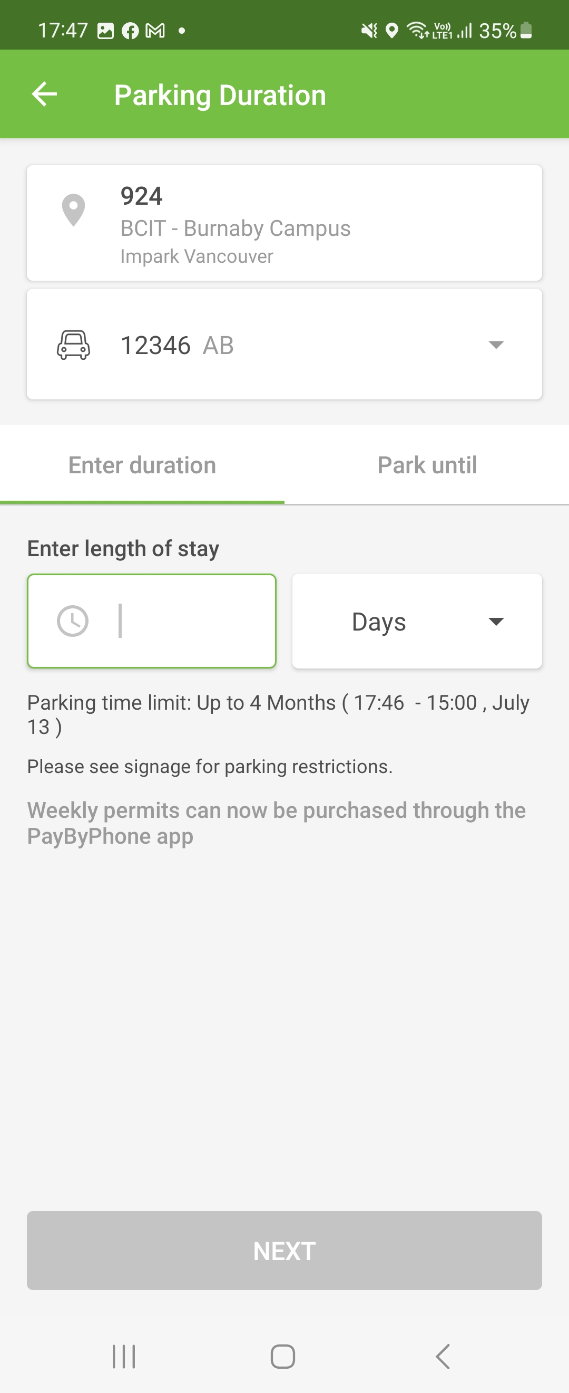Tap the battery indicator in status bar

click(x=526, y=31)
